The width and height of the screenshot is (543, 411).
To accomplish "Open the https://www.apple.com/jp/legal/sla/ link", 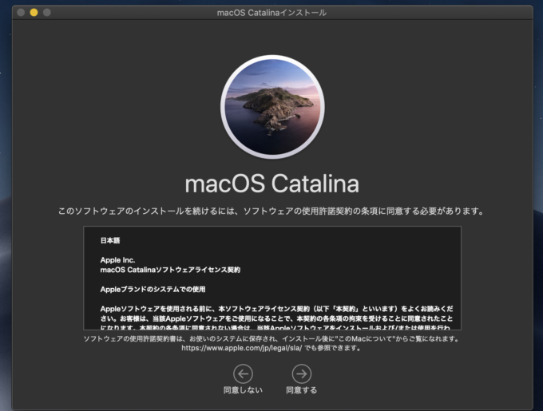I will coord(242,348).
